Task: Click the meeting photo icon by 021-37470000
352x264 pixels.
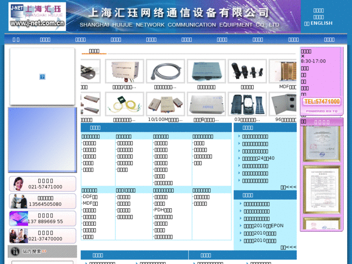Action: pyautogui.click(x=19, y=236)
